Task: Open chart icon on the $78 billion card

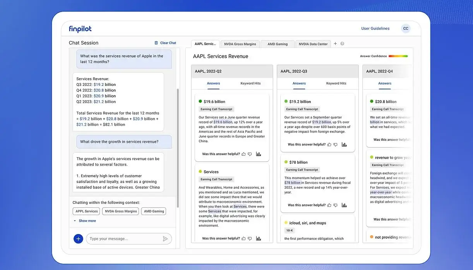Action: pyautogui.click(x=344, y=205)
